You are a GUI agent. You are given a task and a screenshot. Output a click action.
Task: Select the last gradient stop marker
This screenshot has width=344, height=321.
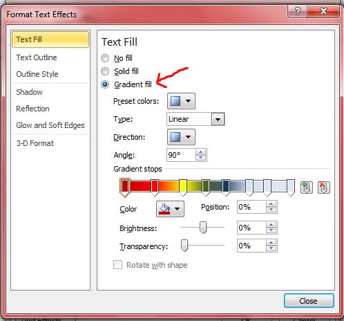[x=291, y=187]
